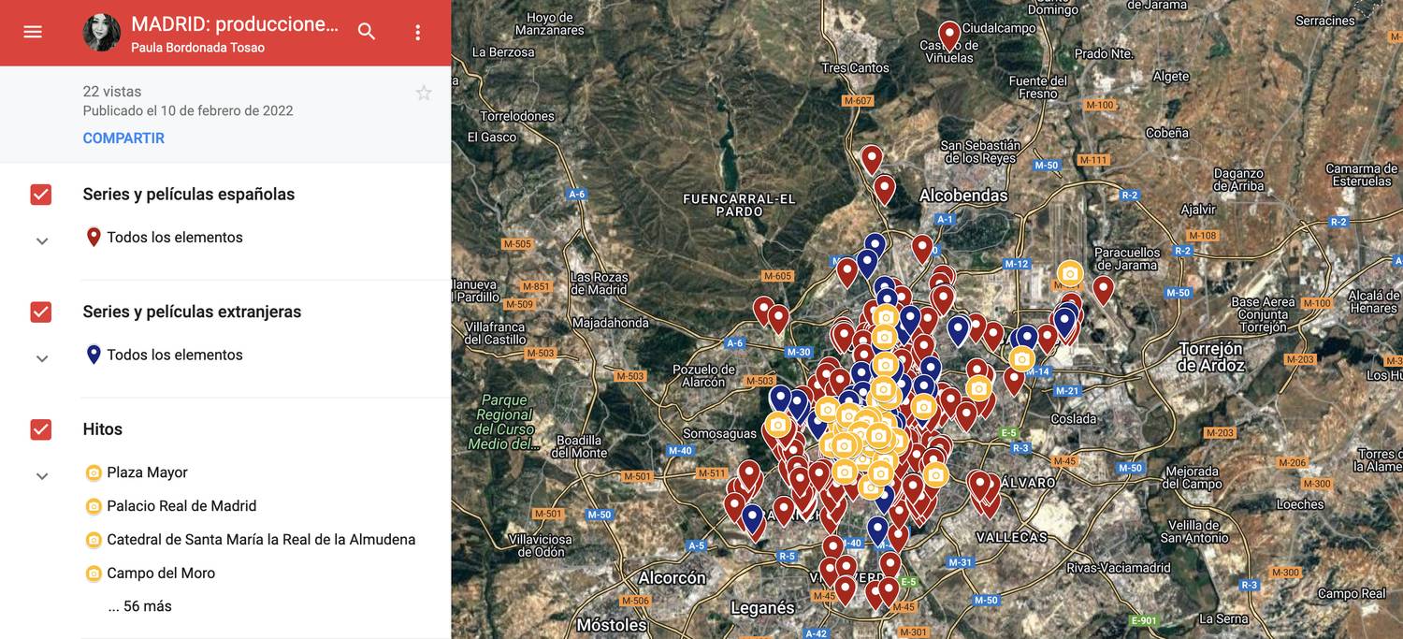Viewport: 1403px width, 639px height.
Task: Click the 'Alcorcón' map label
Action: tap(672, 578)
